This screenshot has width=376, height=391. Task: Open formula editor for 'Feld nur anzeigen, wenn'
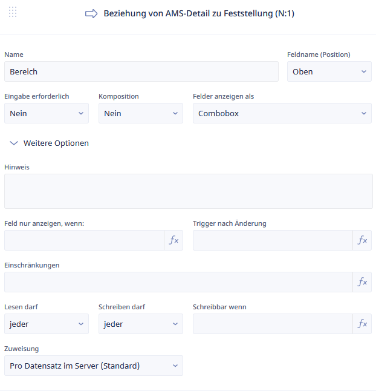coord(173,240)
